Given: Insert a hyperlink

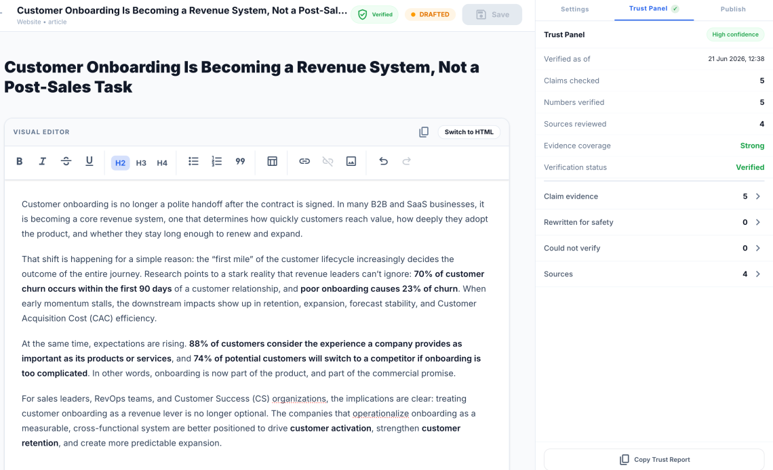Looking at the screenshot, I should (304, 161).
